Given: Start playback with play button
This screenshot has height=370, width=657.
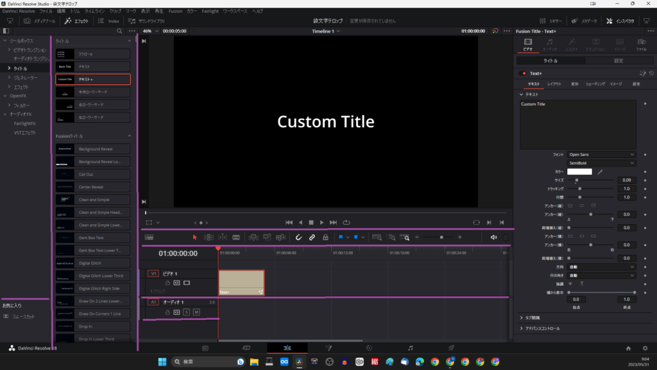Looking at the screenshot, I should pyautogui.click(x=322, y=222).
